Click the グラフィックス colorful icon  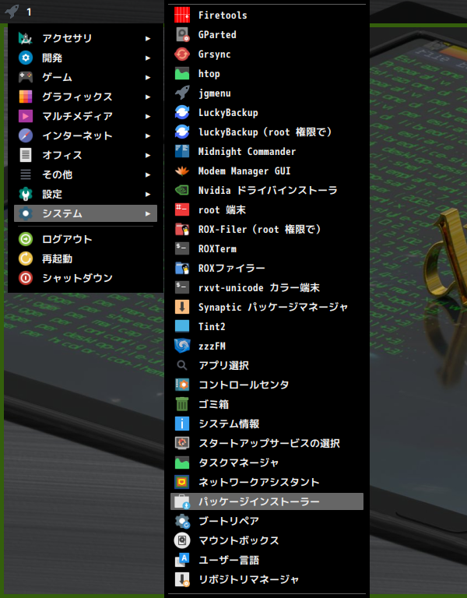(26, 97)
